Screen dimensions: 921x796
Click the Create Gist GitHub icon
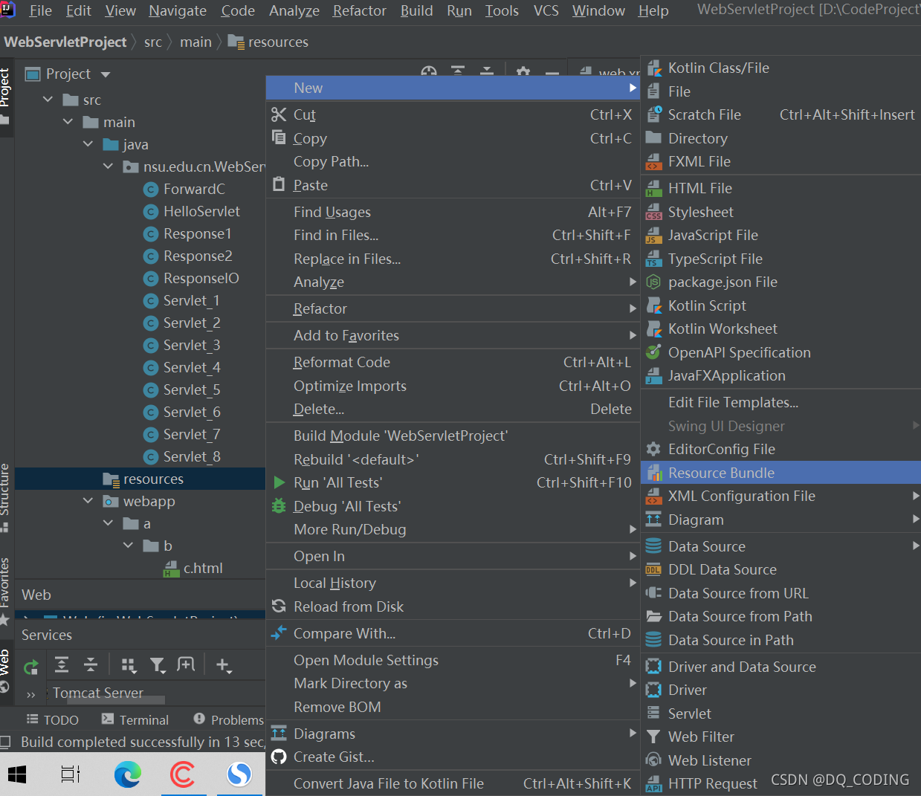pyautogui.click(x=279, y=757)
